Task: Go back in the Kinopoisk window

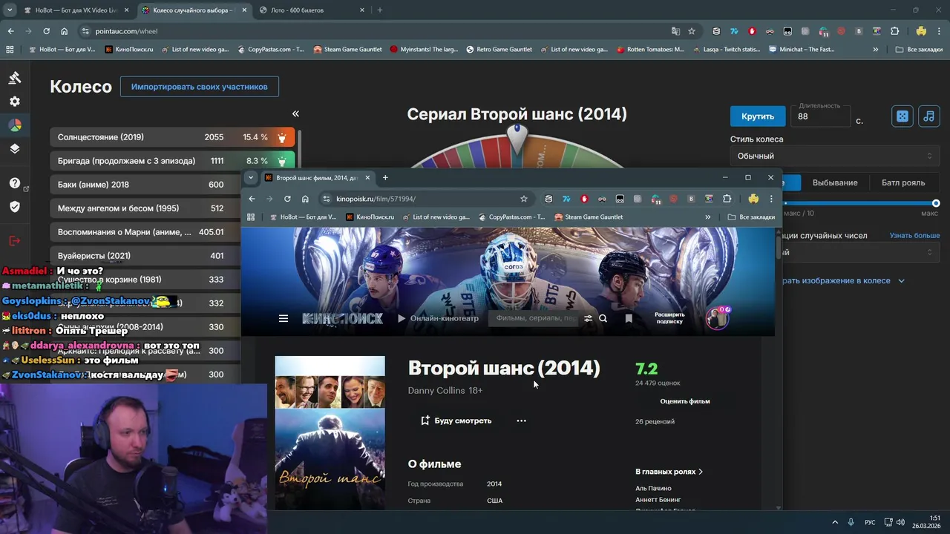Action: [x=252, y=199]
